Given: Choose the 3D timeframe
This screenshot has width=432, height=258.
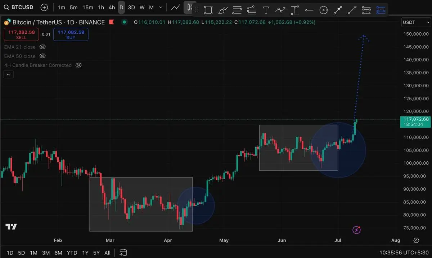Looking at the screenshot, I should (131, 7).
